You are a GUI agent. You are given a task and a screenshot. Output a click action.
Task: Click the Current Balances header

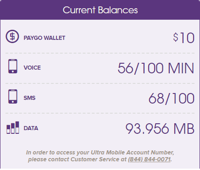coord(100,10)
